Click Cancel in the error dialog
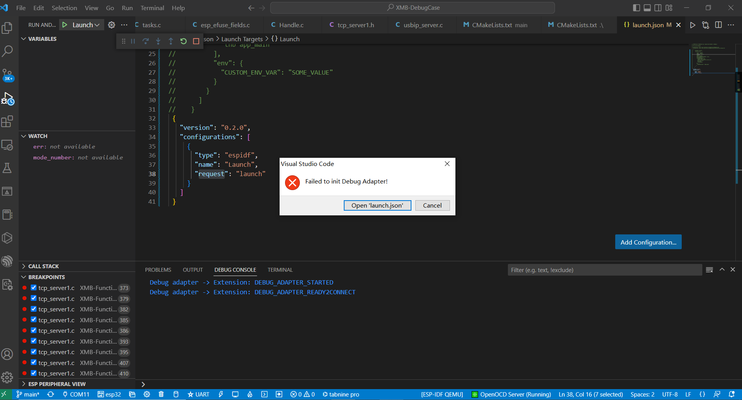Screen dimensions: 742x400 [432, 205]
